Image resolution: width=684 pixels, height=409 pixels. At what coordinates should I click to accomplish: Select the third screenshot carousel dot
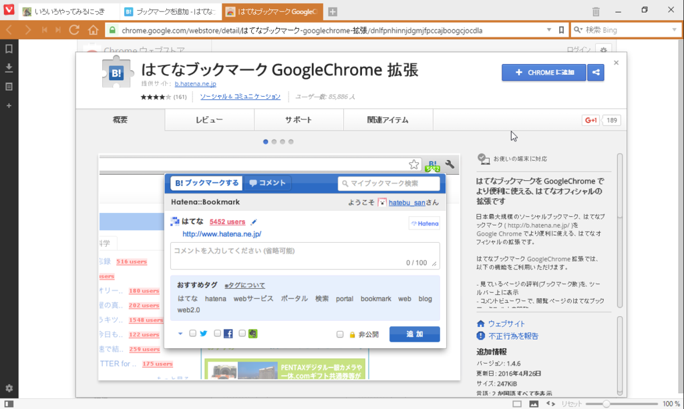(283, 141)
